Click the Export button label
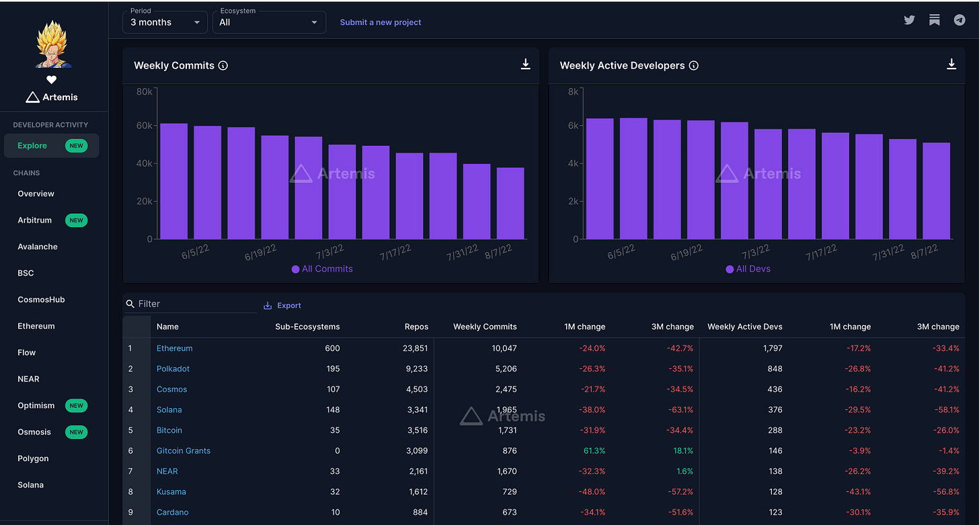Screen dimensions: 979x525 coord(289,305)
